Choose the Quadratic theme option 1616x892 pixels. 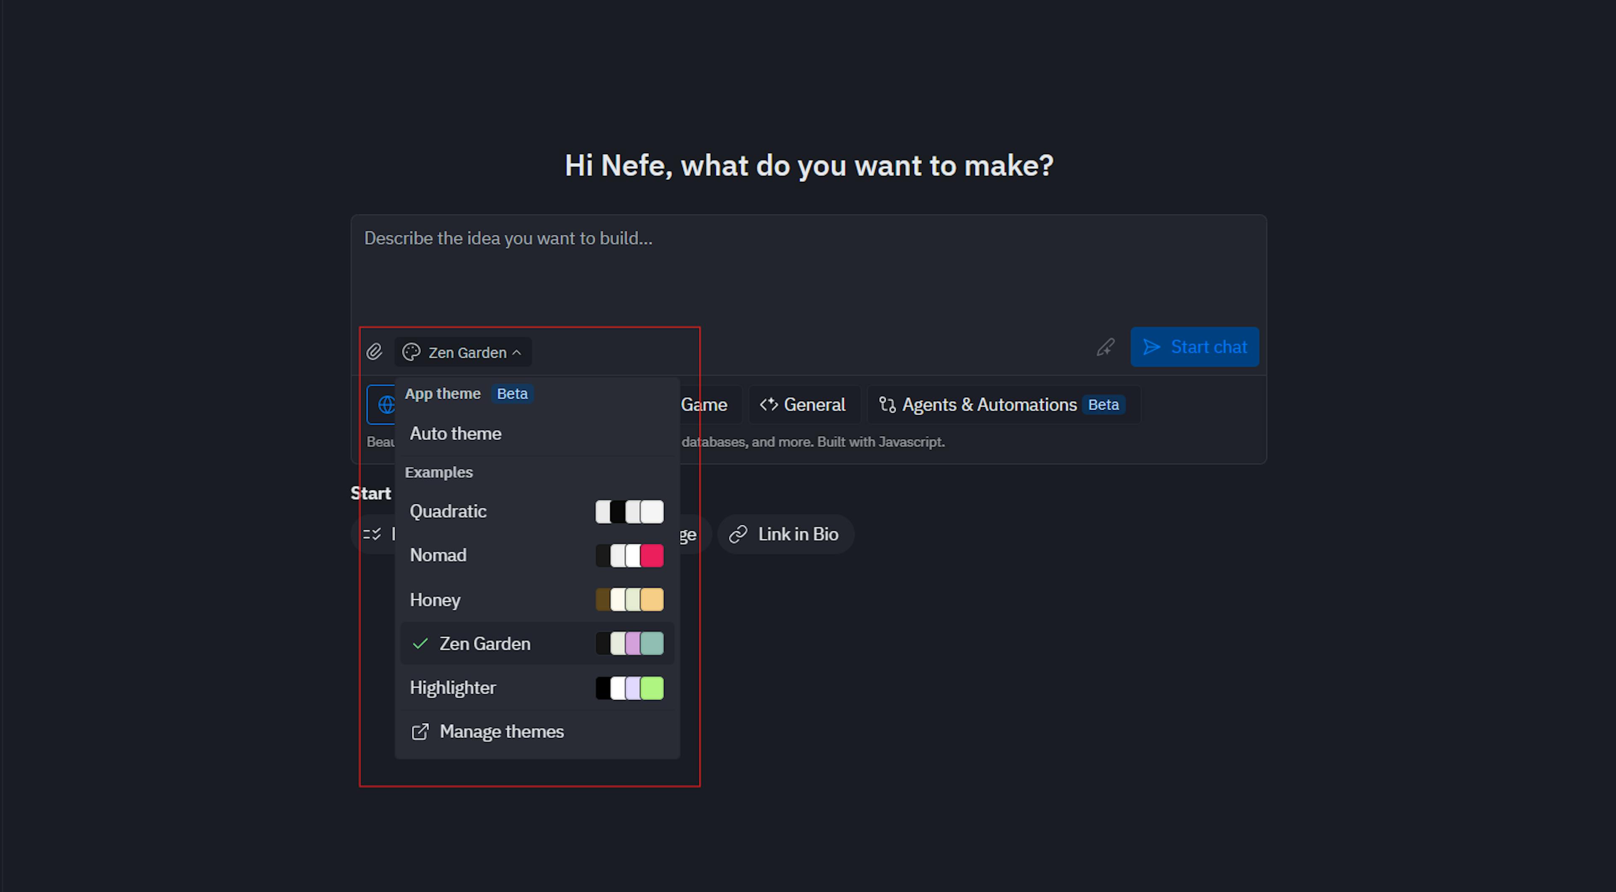(448, 511)
